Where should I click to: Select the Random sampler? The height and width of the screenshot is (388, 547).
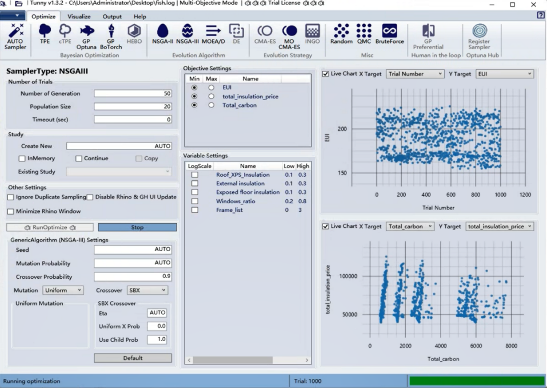click(x=341, y=34)
